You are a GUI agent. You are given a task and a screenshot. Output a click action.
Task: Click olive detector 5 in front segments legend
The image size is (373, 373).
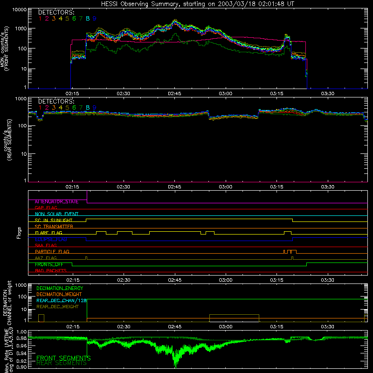click(67, 19)
